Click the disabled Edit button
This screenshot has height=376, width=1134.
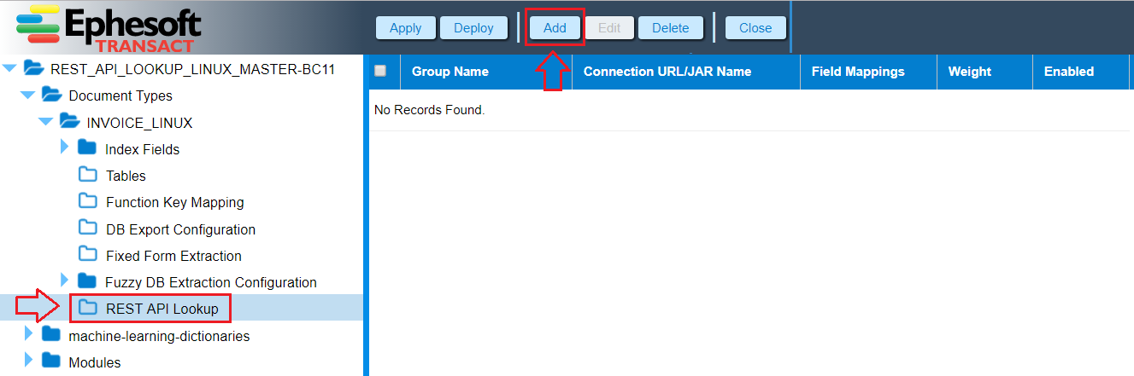click(x=609, y=27)
